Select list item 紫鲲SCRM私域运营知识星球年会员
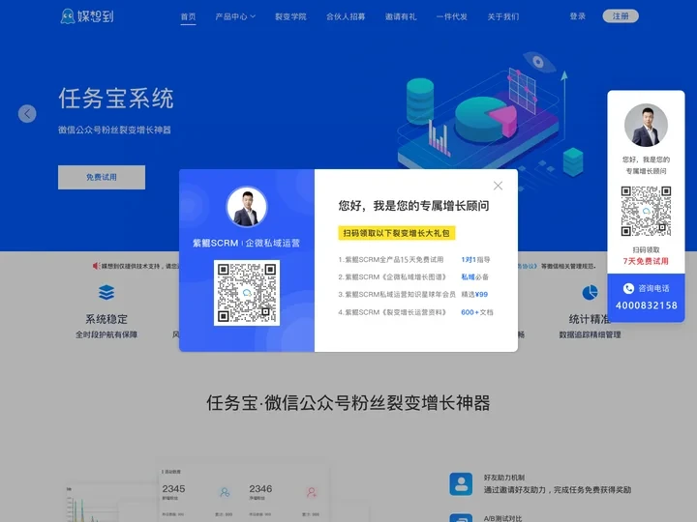Image resolution: width=697 pixels, height=522 pixels. click(x=397, y=294)
